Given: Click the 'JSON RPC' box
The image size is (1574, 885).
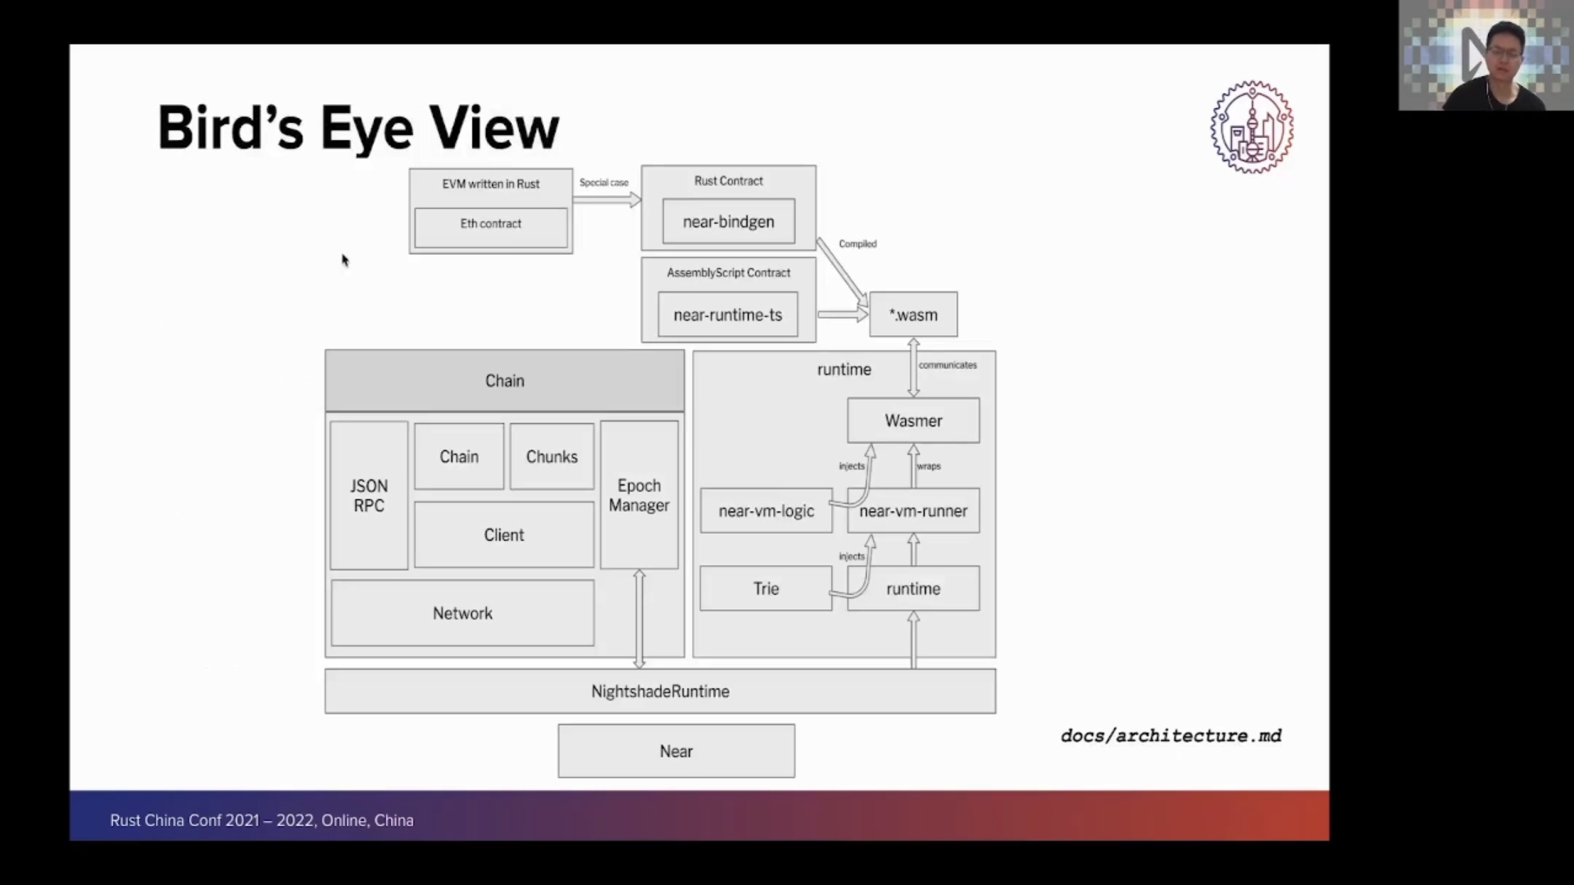Looking at the screenshot, I should tap(369, 496).
